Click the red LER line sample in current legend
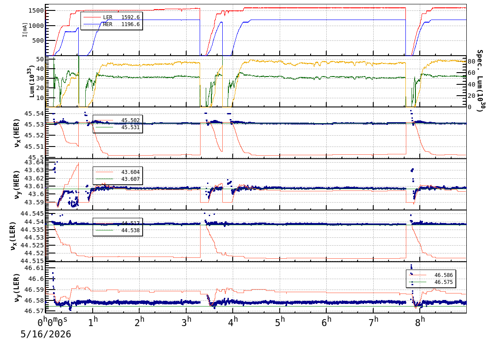The image size is (502, 340). click(x=92, y=17)
